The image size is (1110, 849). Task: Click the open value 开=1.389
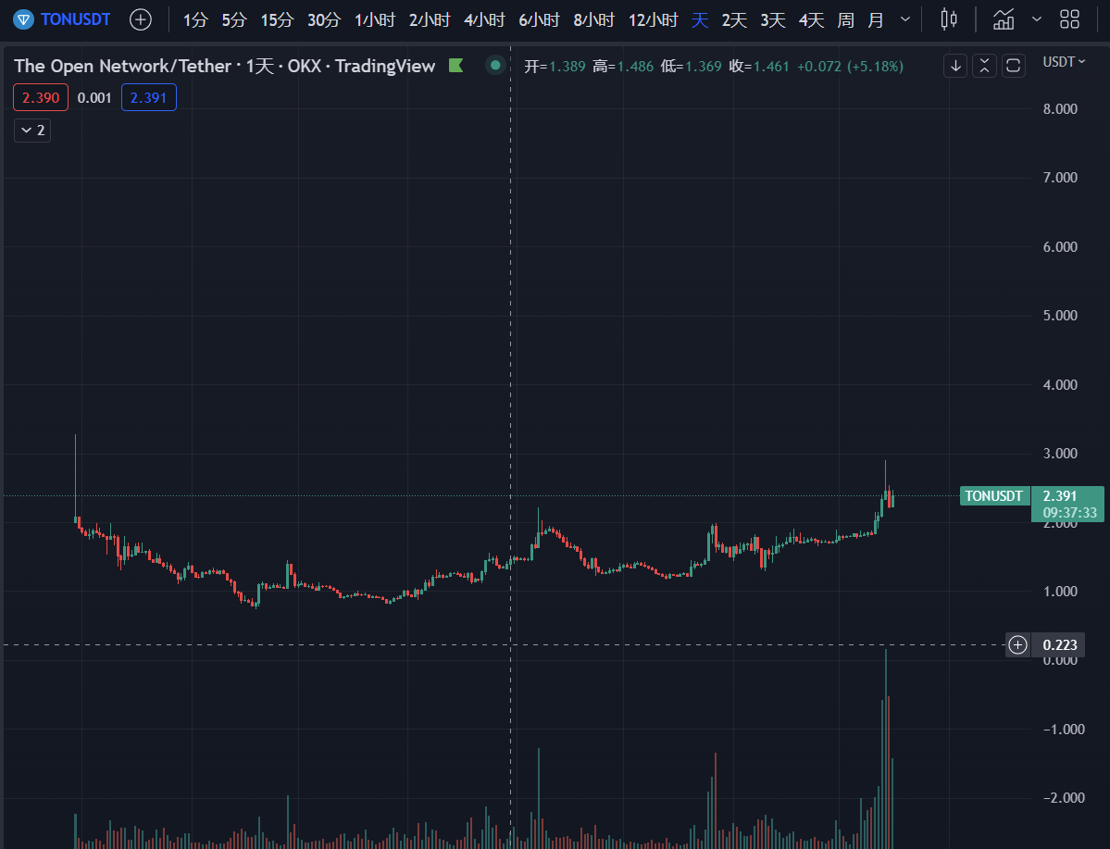pyautogui.click(x=555, y=67)
